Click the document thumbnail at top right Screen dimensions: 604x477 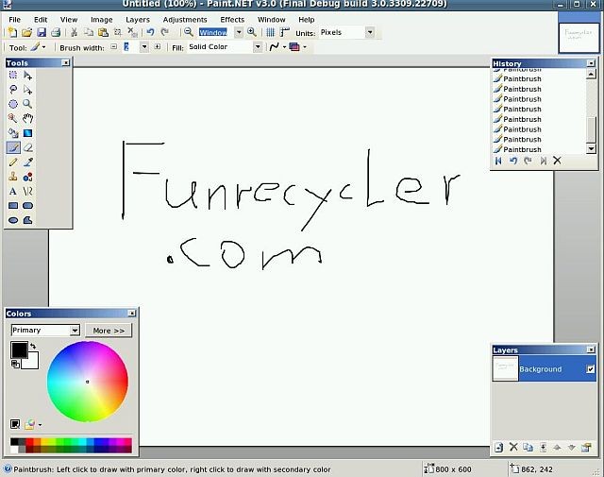point(579,38)
